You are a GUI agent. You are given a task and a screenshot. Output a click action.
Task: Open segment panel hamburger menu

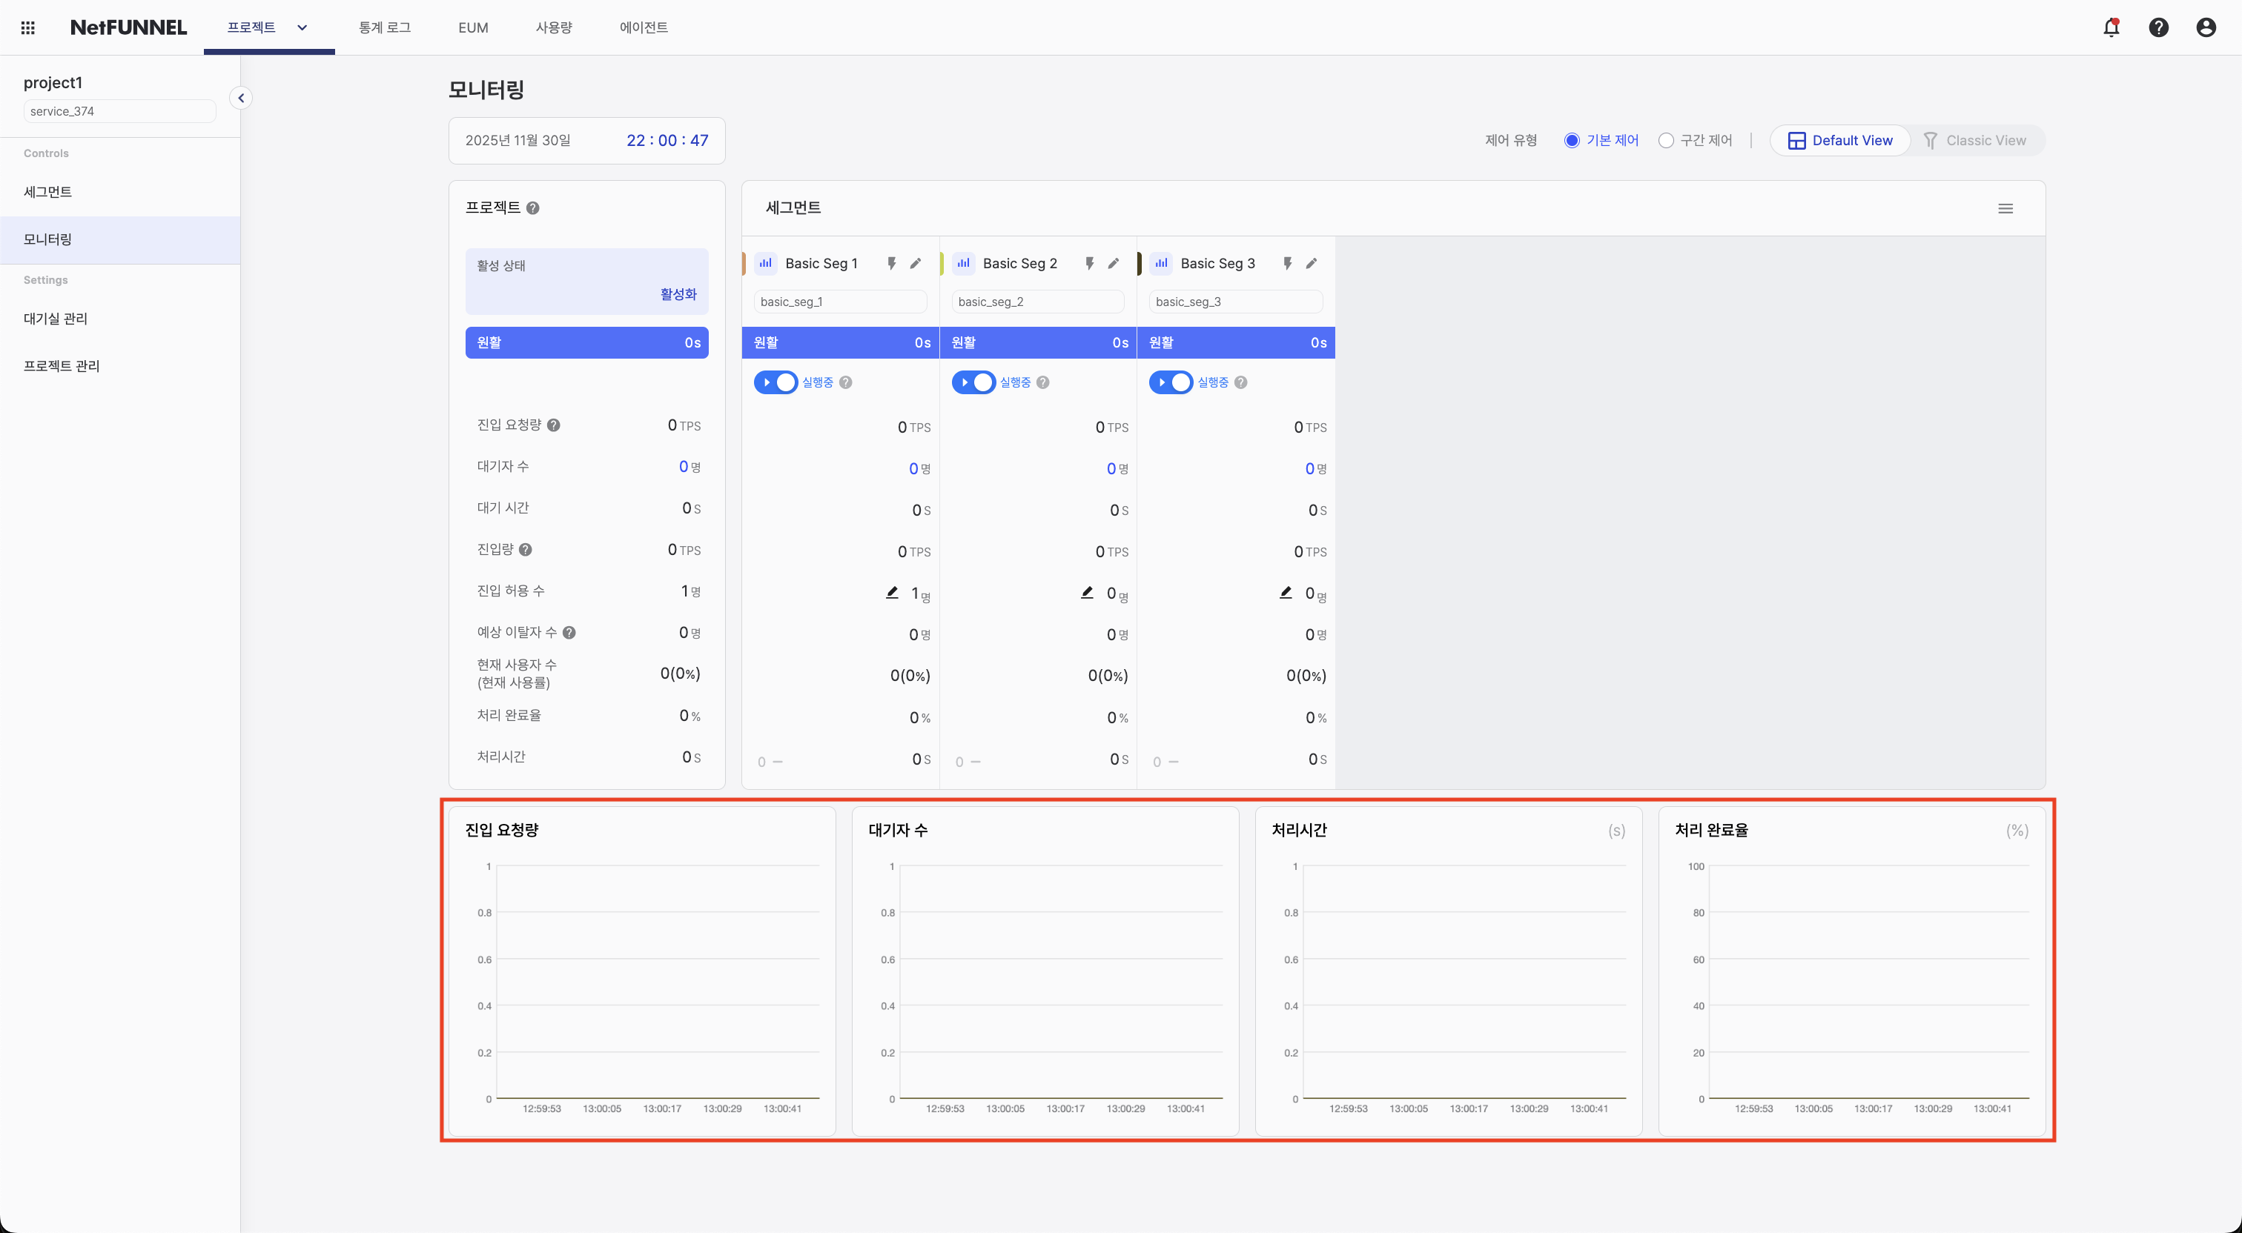click(x=2005, y=208)
